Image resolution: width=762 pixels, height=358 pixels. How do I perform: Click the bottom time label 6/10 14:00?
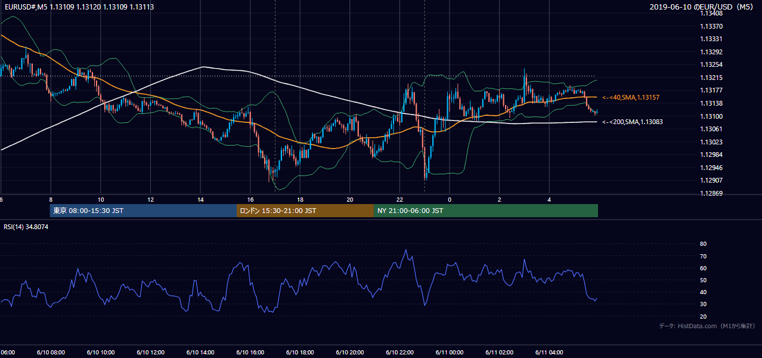coord(200,353)
